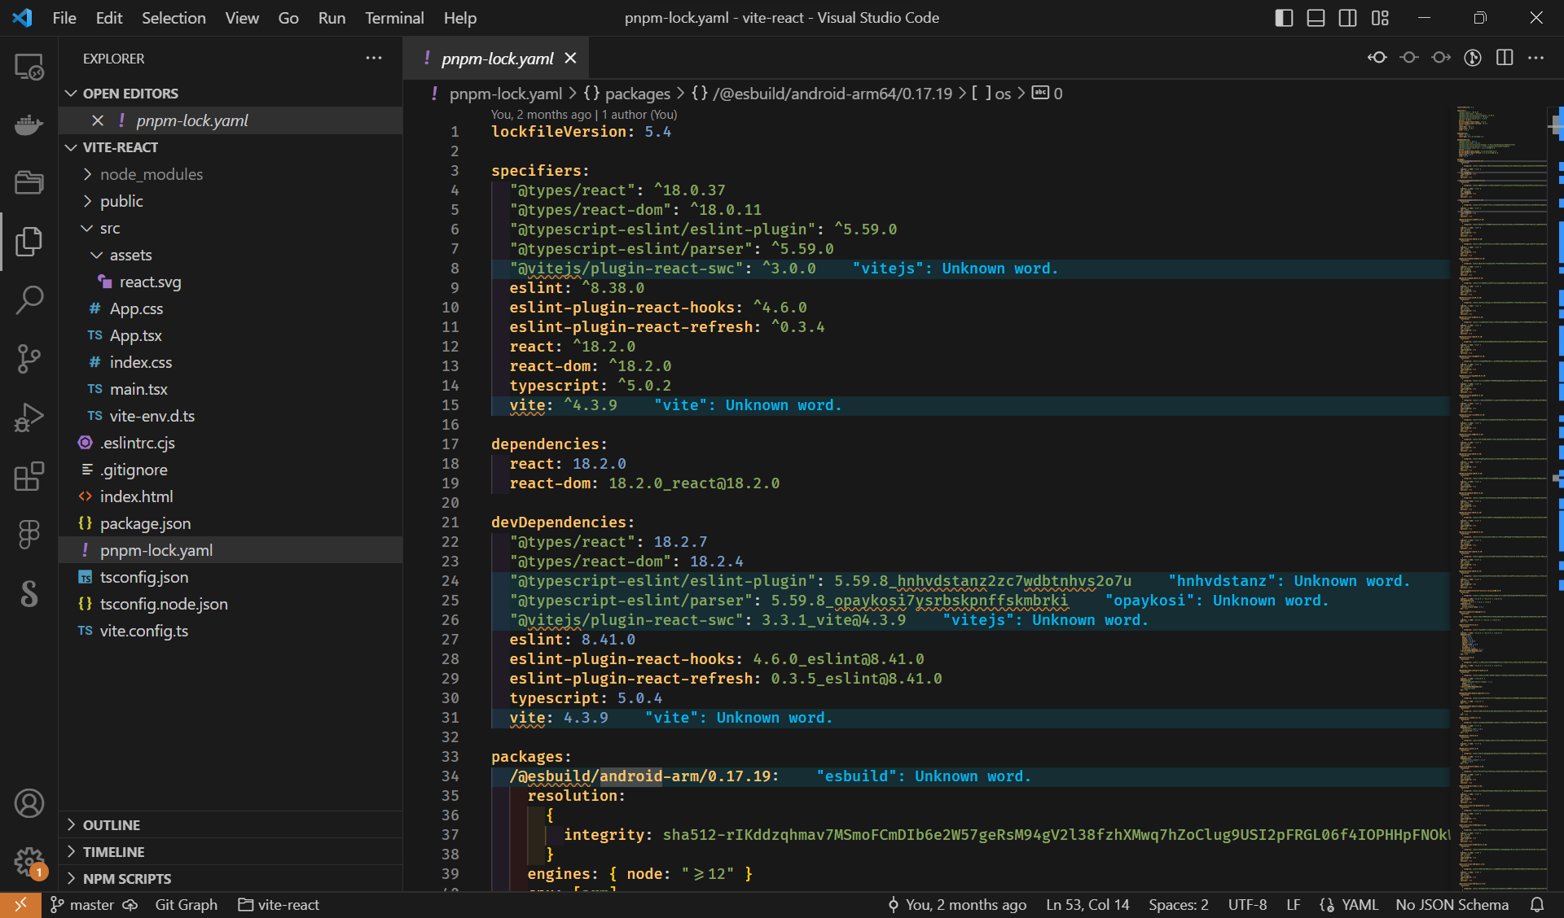
Task: Open Explorer Views and More Actions menu
Action: [x=374, y=58]
